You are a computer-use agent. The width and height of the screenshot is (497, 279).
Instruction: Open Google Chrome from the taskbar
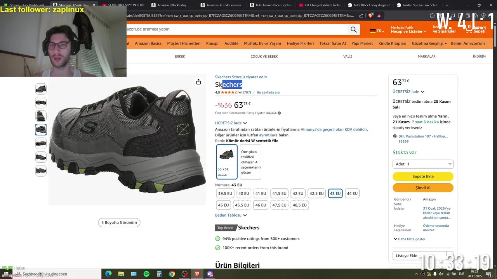[172, 274]
